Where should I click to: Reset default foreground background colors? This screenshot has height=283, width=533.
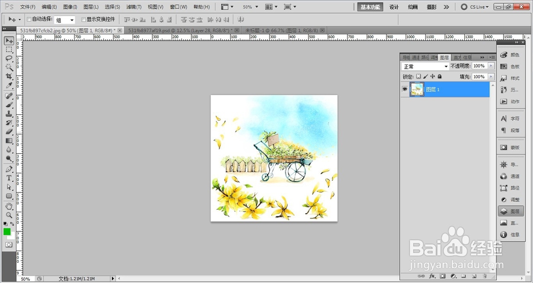click(5, 224)
